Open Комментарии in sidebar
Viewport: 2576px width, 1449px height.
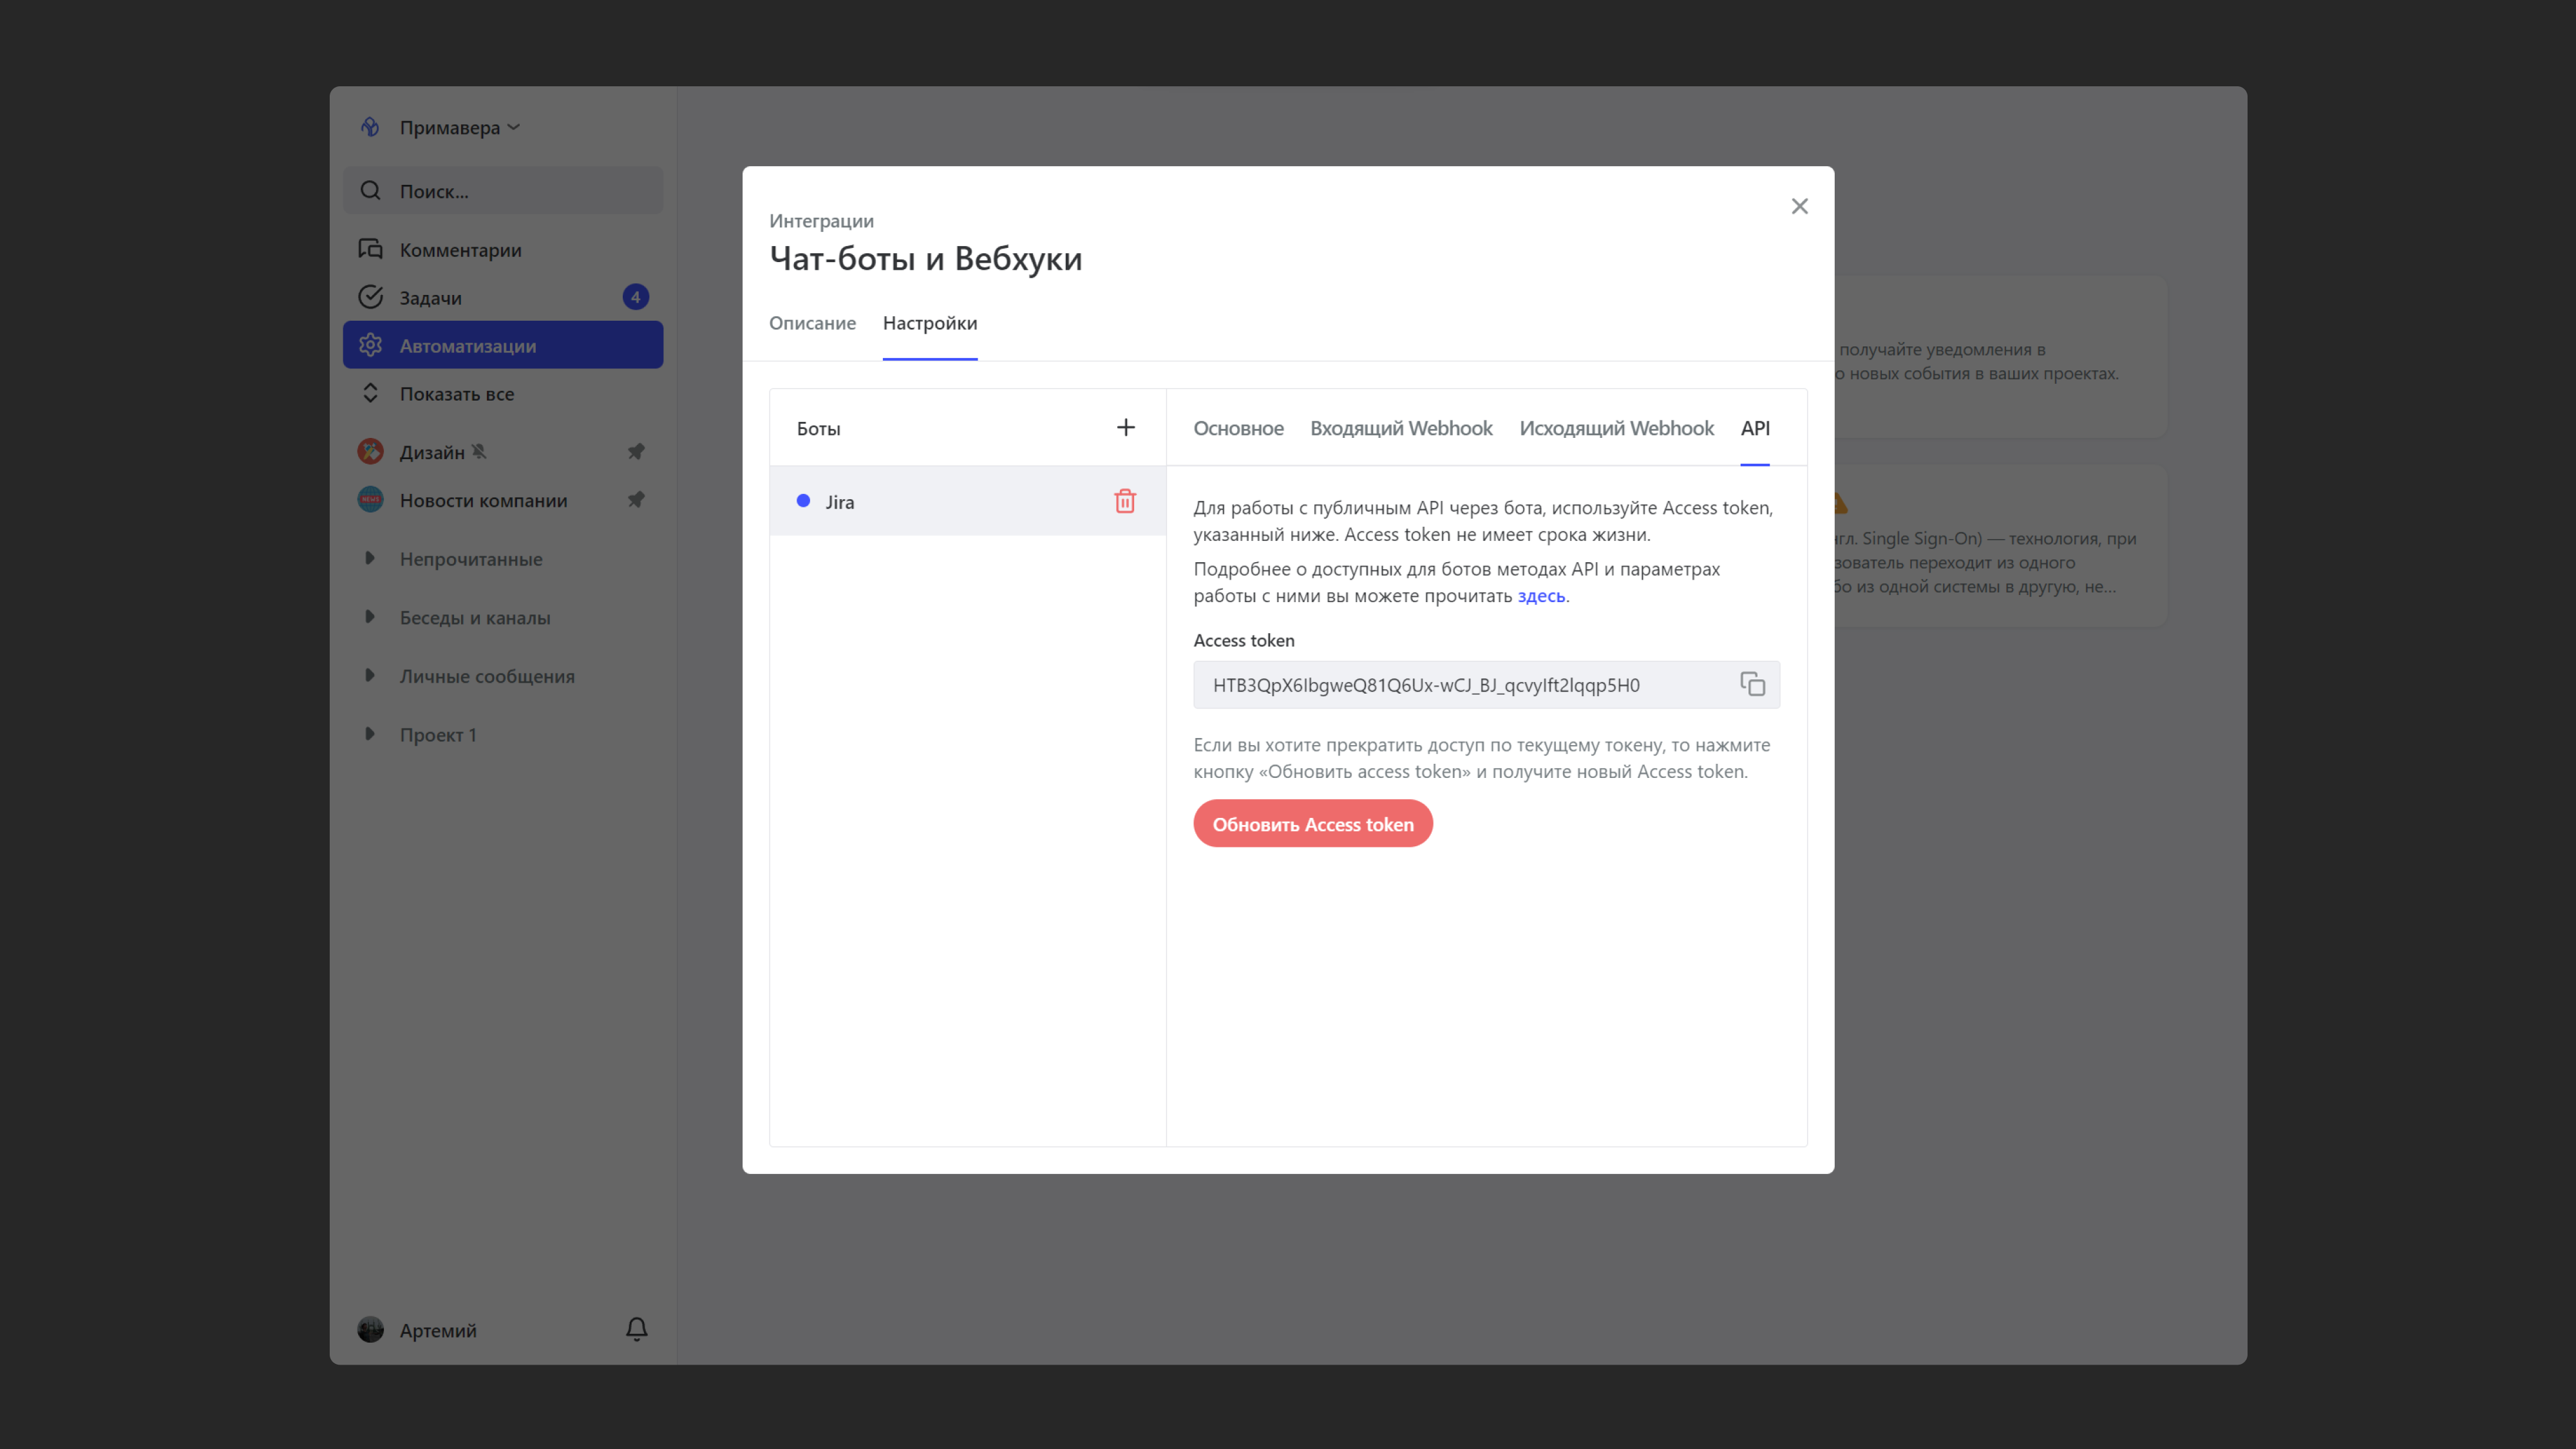click(x=460, y=250)
